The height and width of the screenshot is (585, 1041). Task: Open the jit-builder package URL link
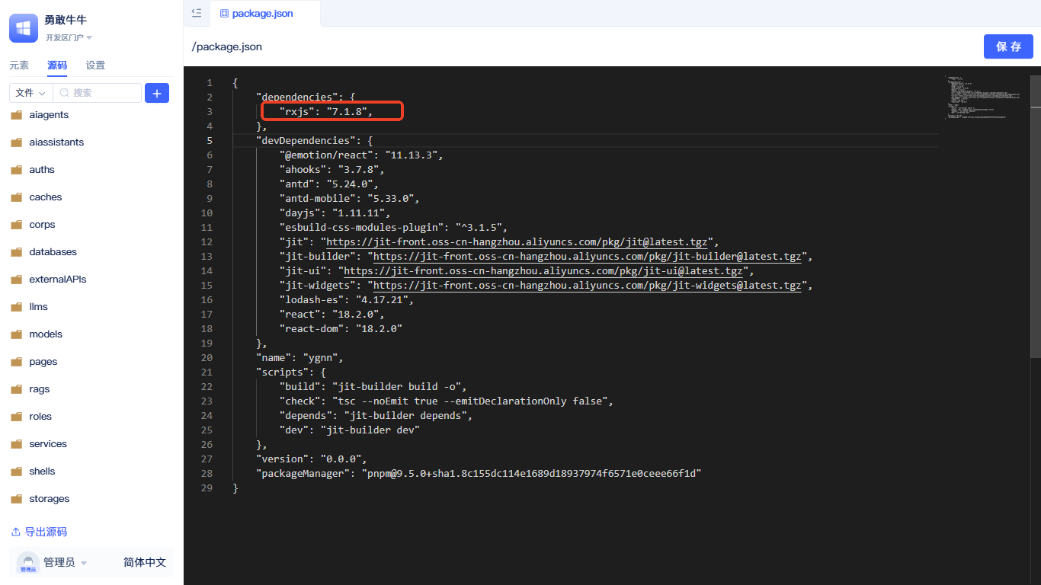click(x=587, y=257)
